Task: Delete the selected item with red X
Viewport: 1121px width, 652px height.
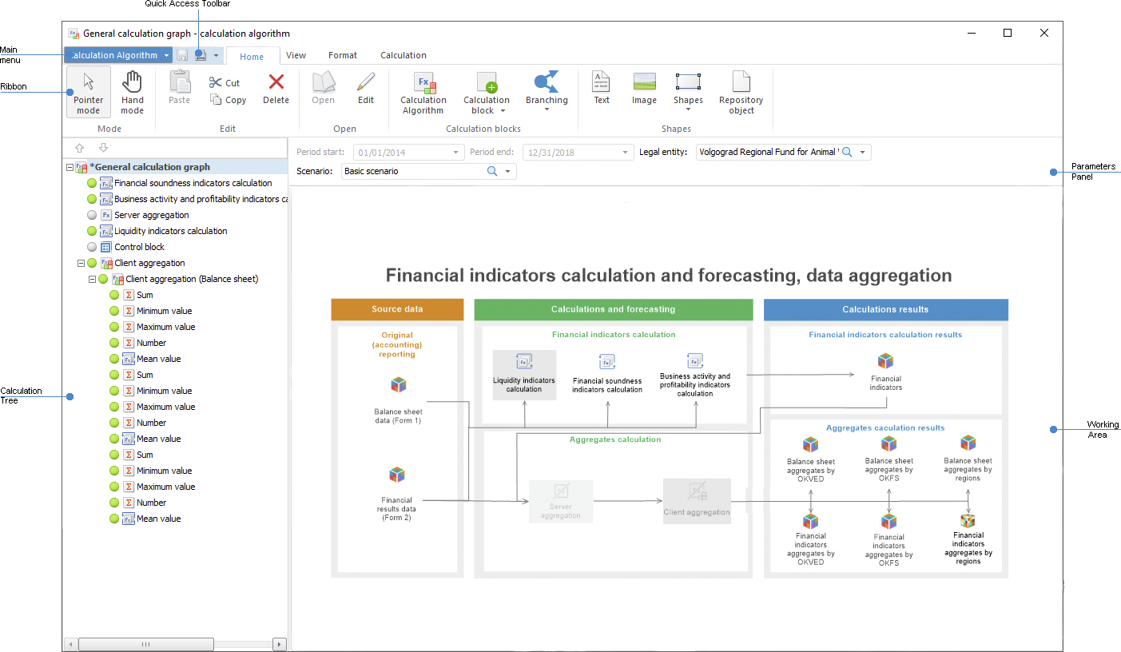Action: 276,88
